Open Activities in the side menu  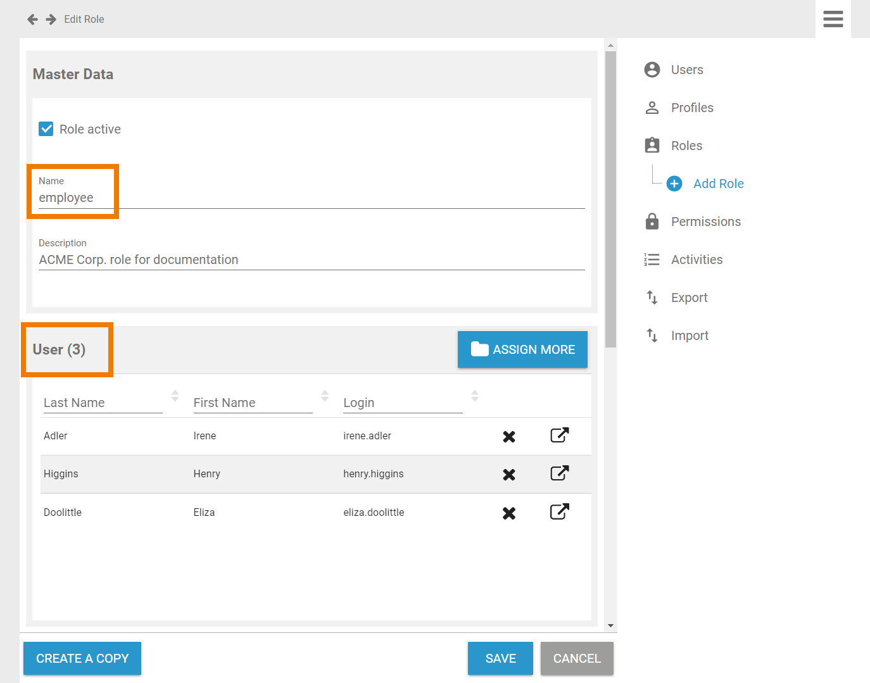pyautogui.click(x=697, y=260)
